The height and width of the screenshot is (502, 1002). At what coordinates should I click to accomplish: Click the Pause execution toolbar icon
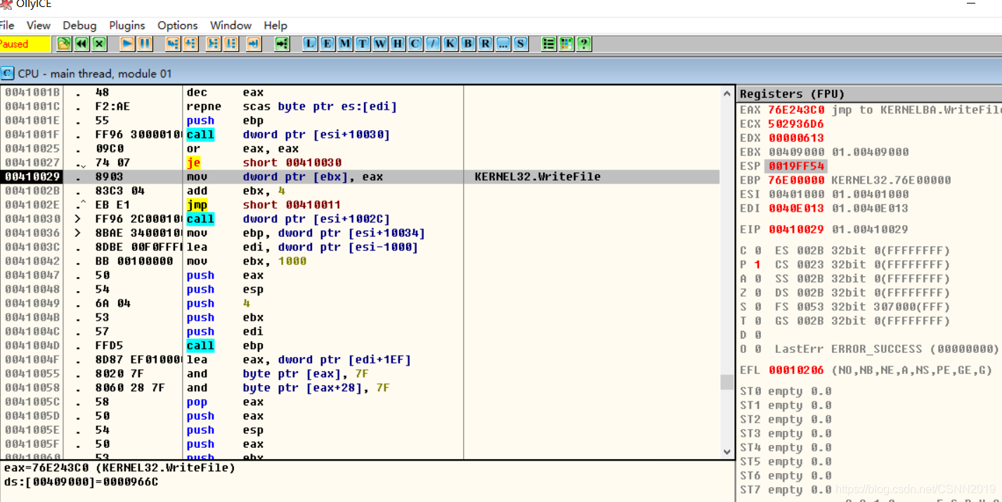click(x=145, y=44)
